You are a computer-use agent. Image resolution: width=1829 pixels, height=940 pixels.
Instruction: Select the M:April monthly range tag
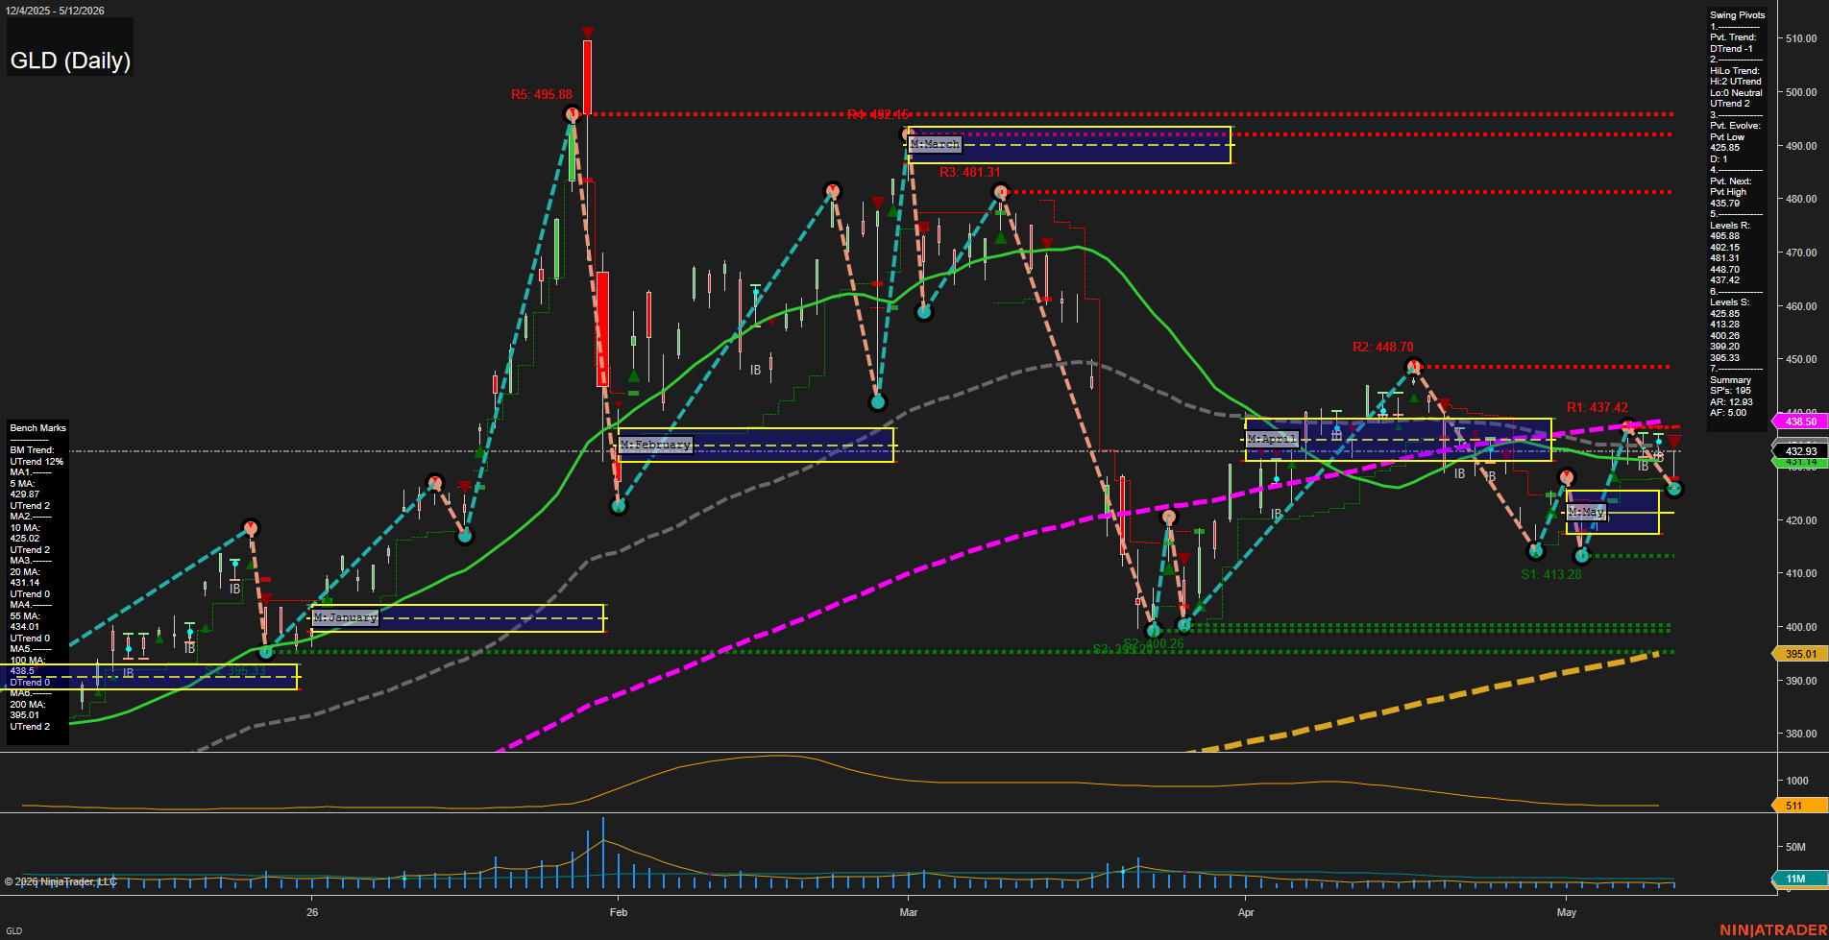(1272, 439)
